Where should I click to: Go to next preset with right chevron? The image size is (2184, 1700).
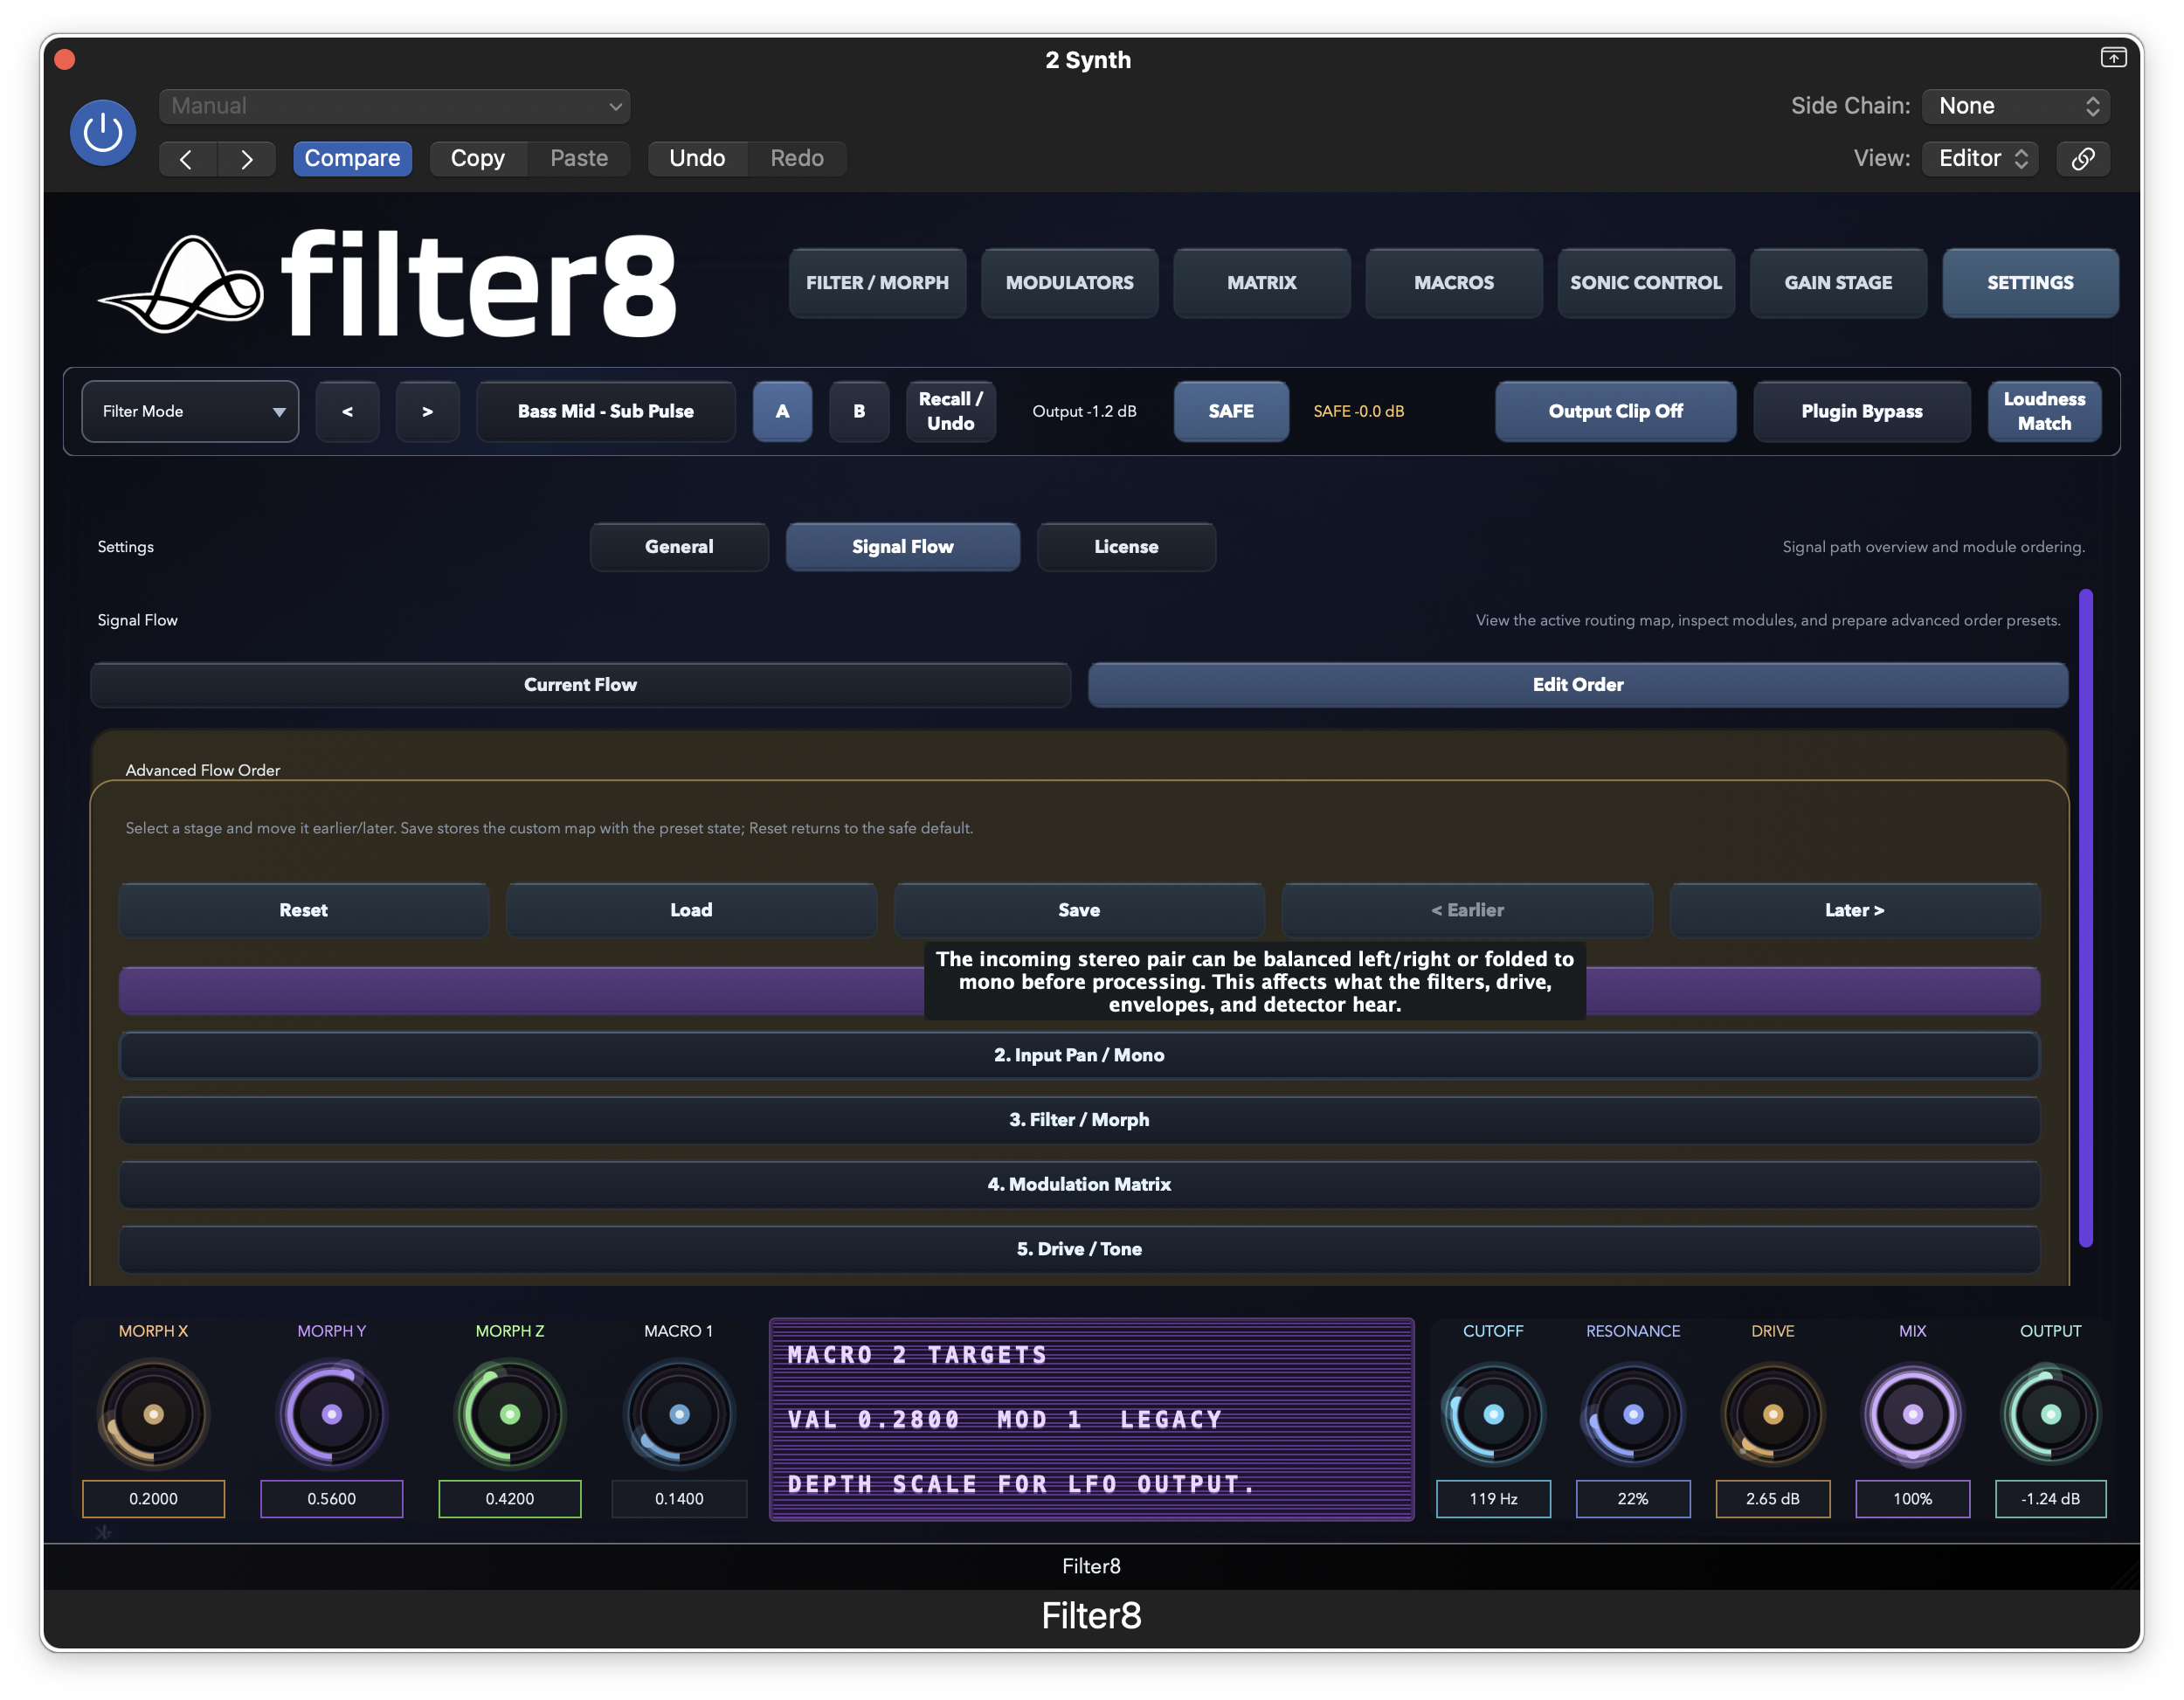point(246,159)
